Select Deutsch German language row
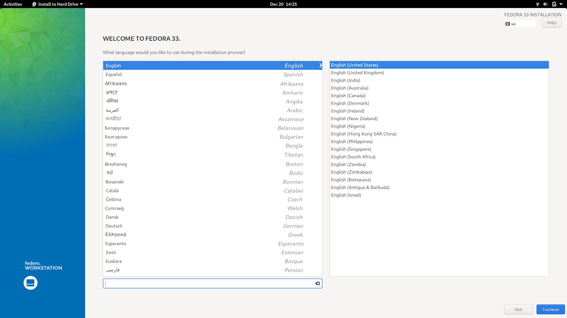 (213, 226)
